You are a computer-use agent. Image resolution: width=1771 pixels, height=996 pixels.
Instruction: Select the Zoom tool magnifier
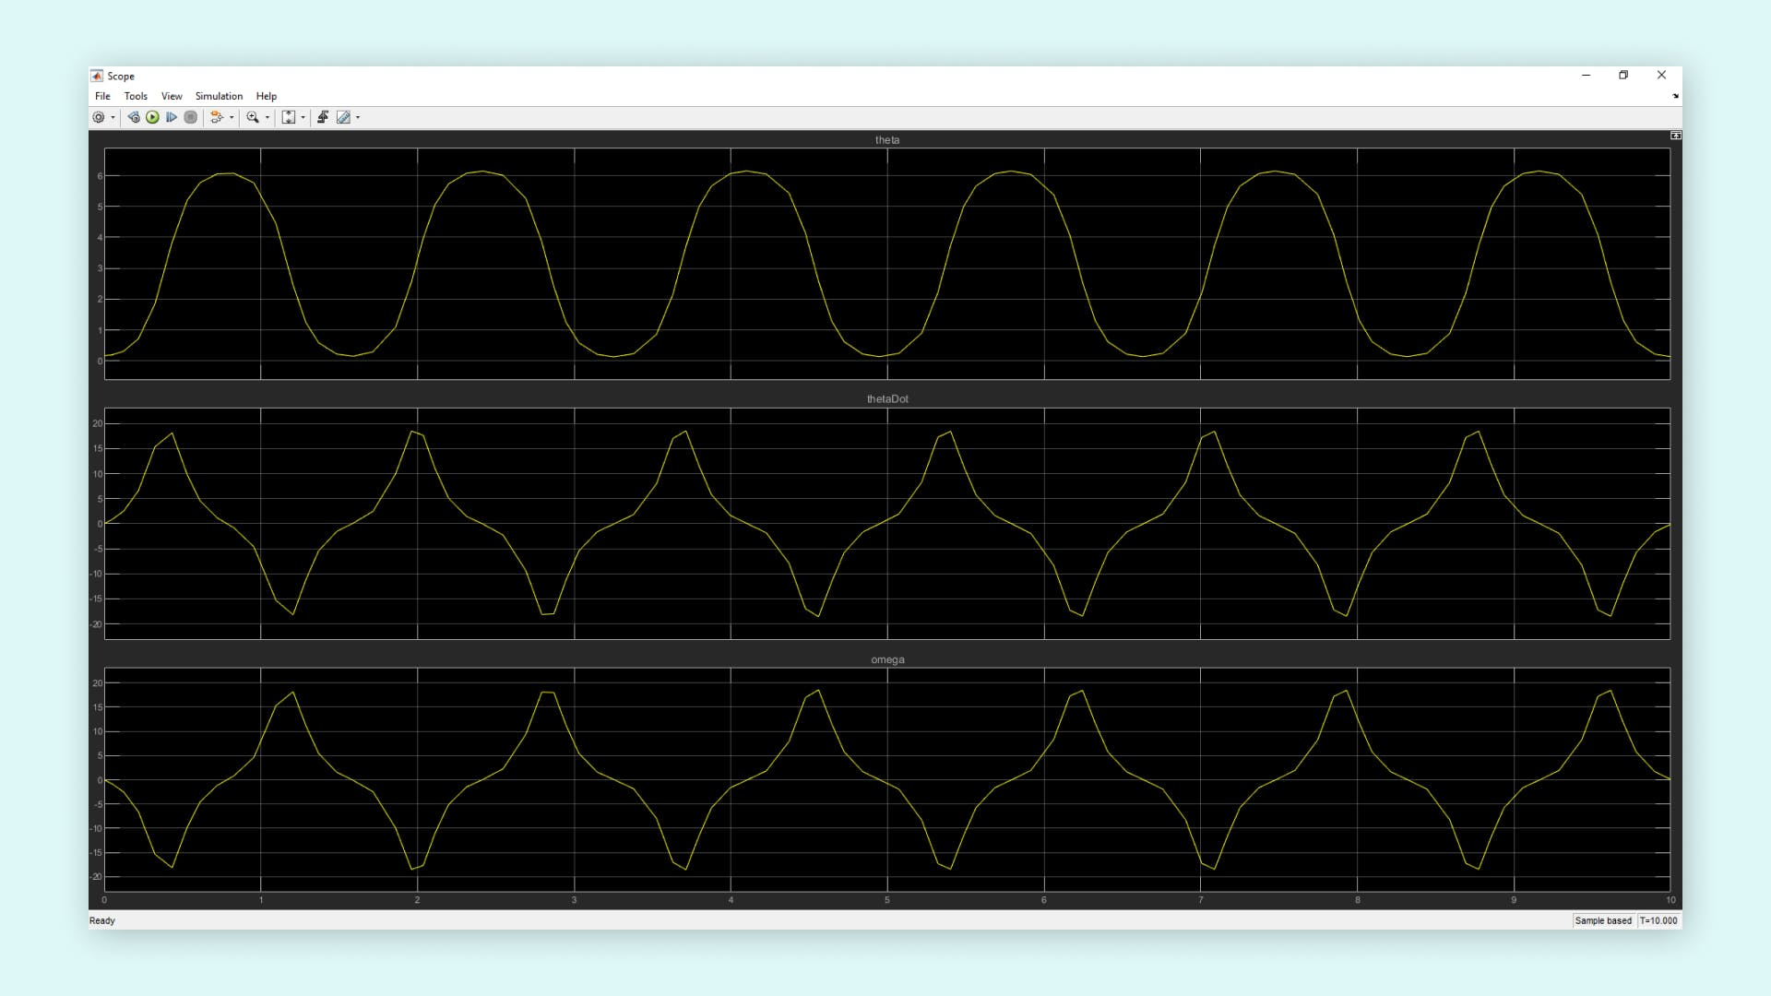(x=253, y=117)
